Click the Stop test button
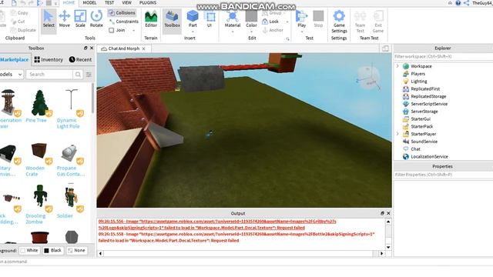 click(318, 18)
